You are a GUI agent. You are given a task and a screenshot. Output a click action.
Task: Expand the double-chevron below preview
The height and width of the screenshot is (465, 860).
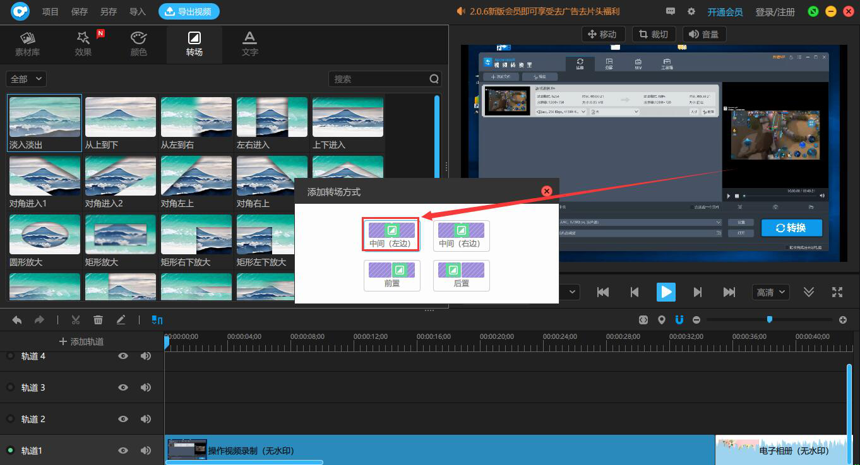[809, 291]
